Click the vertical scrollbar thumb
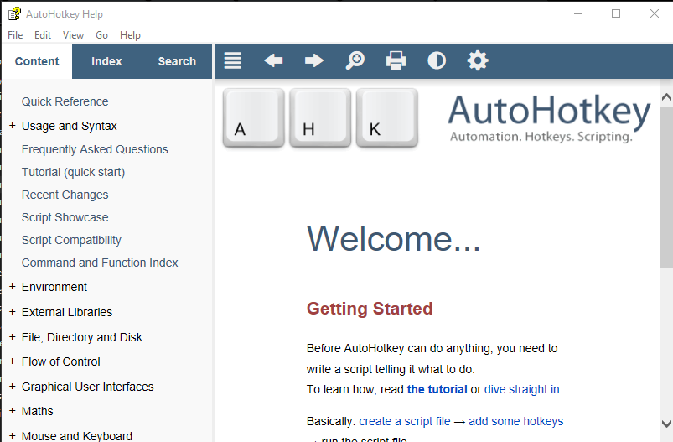 tap(666, 186)
